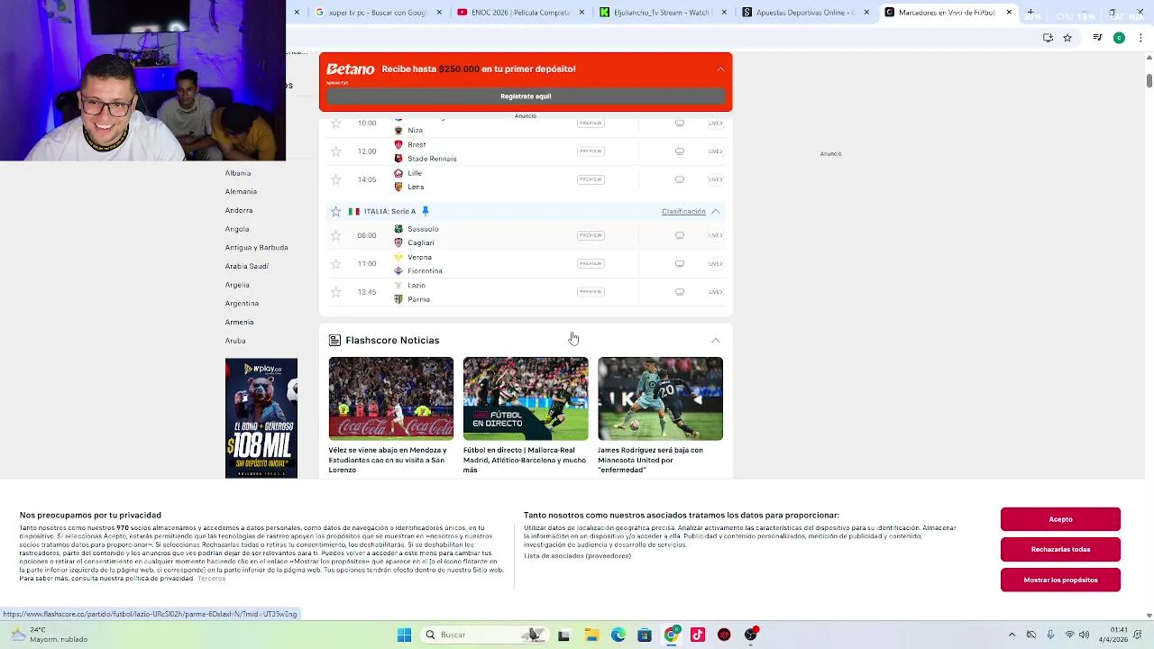
Task: Click Mostrar los propósitos button
Action: pos(1060,580)
